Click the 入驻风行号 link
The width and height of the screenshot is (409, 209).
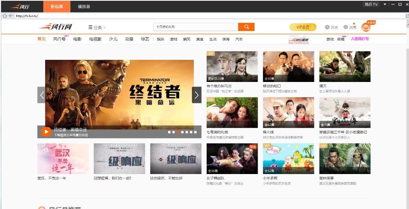click(360, 39)
